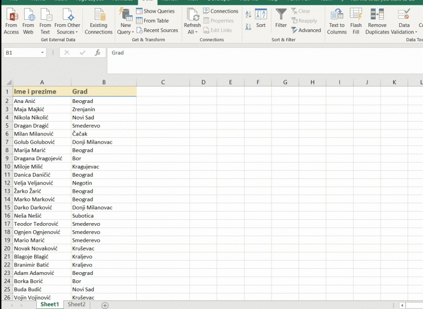Image resolution: width=423 pixels, height=309 pixels.
Task: Select column B header
Action: coord(104,82)
